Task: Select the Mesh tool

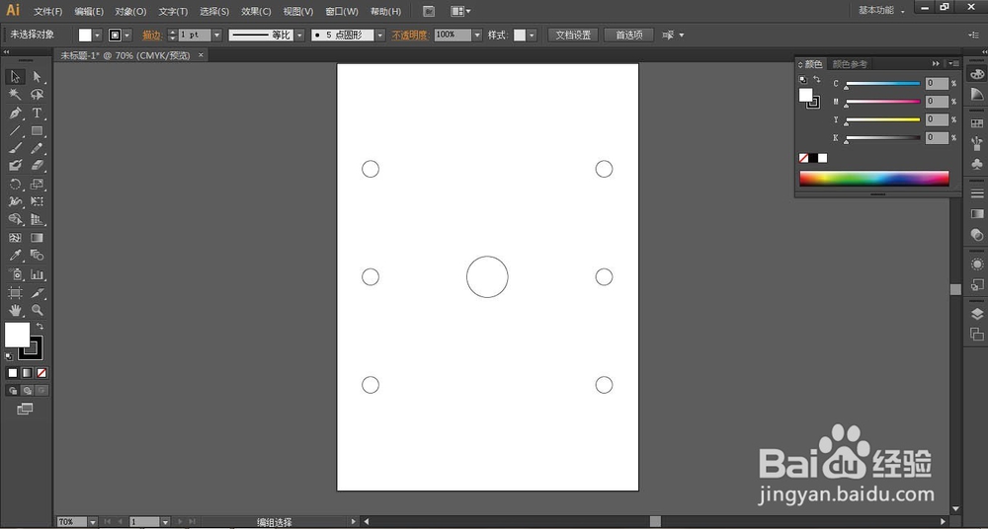Action: click(15, 238)
